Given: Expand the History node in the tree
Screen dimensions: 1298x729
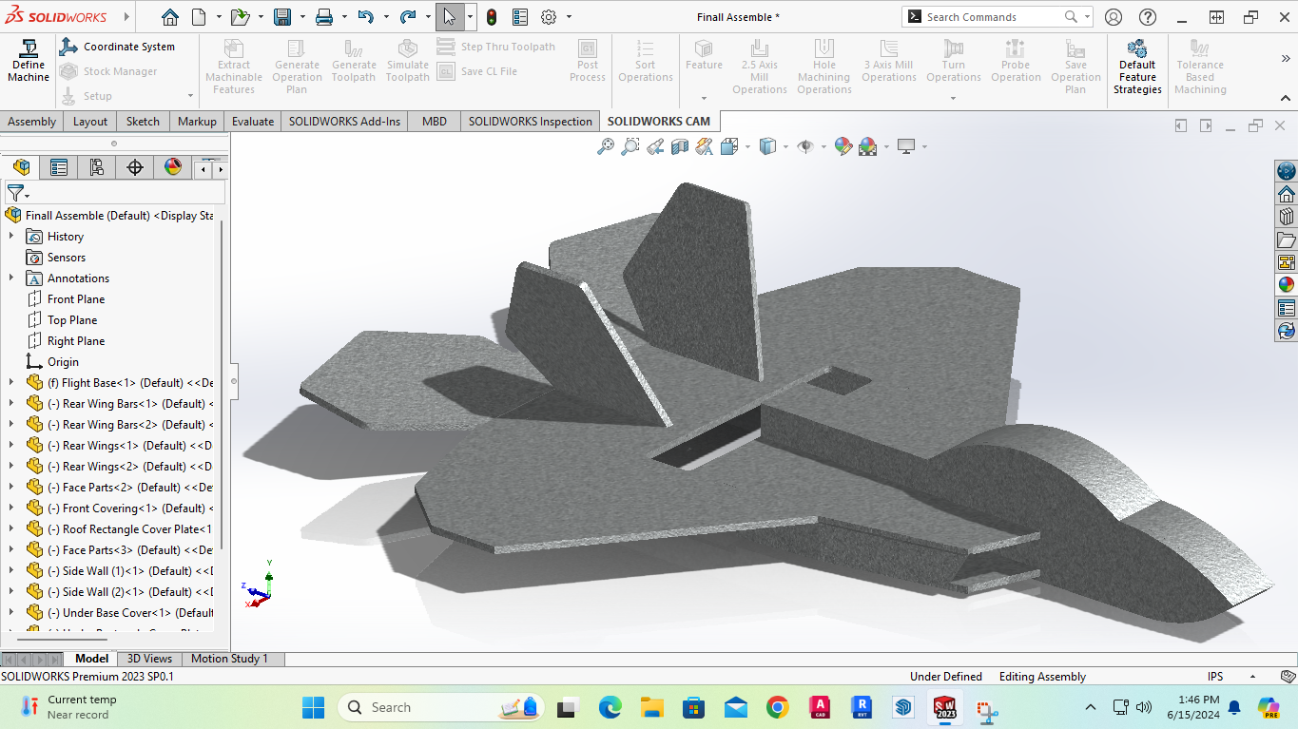Looking at the screenshot, I should click(11, 237).
